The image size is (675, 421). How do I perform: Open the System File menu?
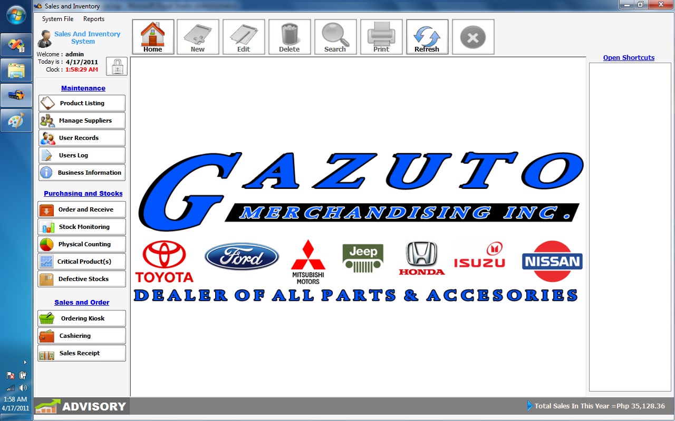pyautogui.click(x=58, y=19)
